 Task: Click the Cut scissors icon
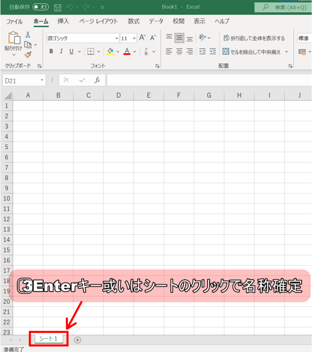tap(28, 35)
